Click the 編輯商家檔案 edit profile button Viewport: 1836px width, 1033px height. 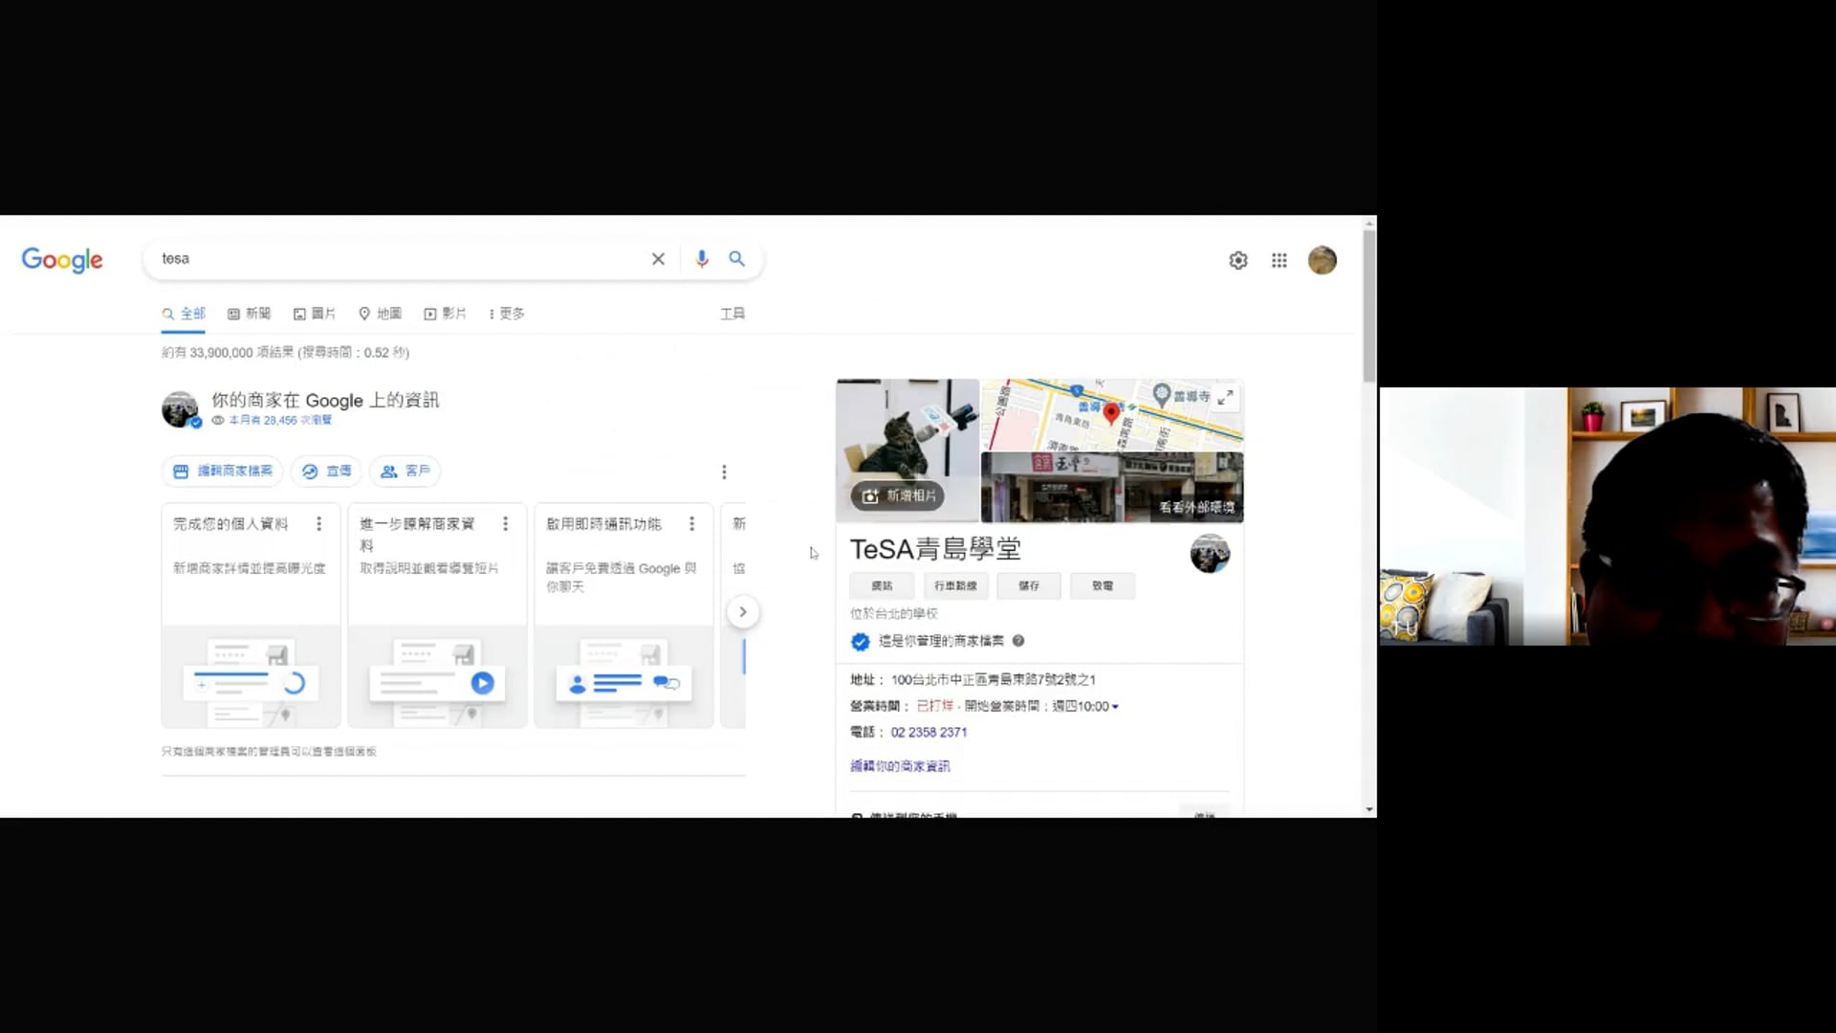tap(223, 472)
